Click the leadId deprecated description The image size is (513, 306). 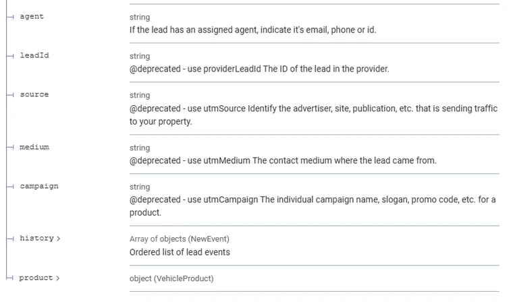coord(259,69)
